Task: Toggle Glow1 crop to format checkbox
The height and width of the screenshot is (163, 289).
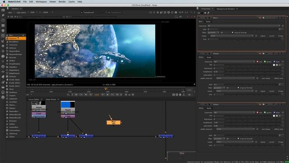Action: click(238, 139)
